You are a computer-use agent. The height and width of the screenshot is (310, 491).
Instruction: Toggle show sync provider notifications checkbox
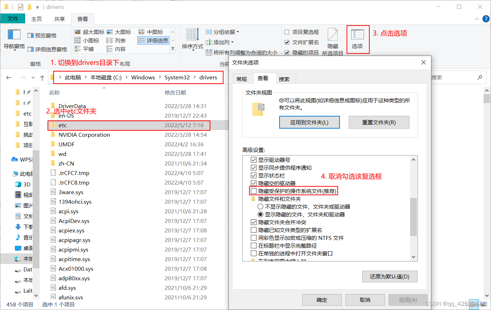pyautogui.click(x=254, y=168)
